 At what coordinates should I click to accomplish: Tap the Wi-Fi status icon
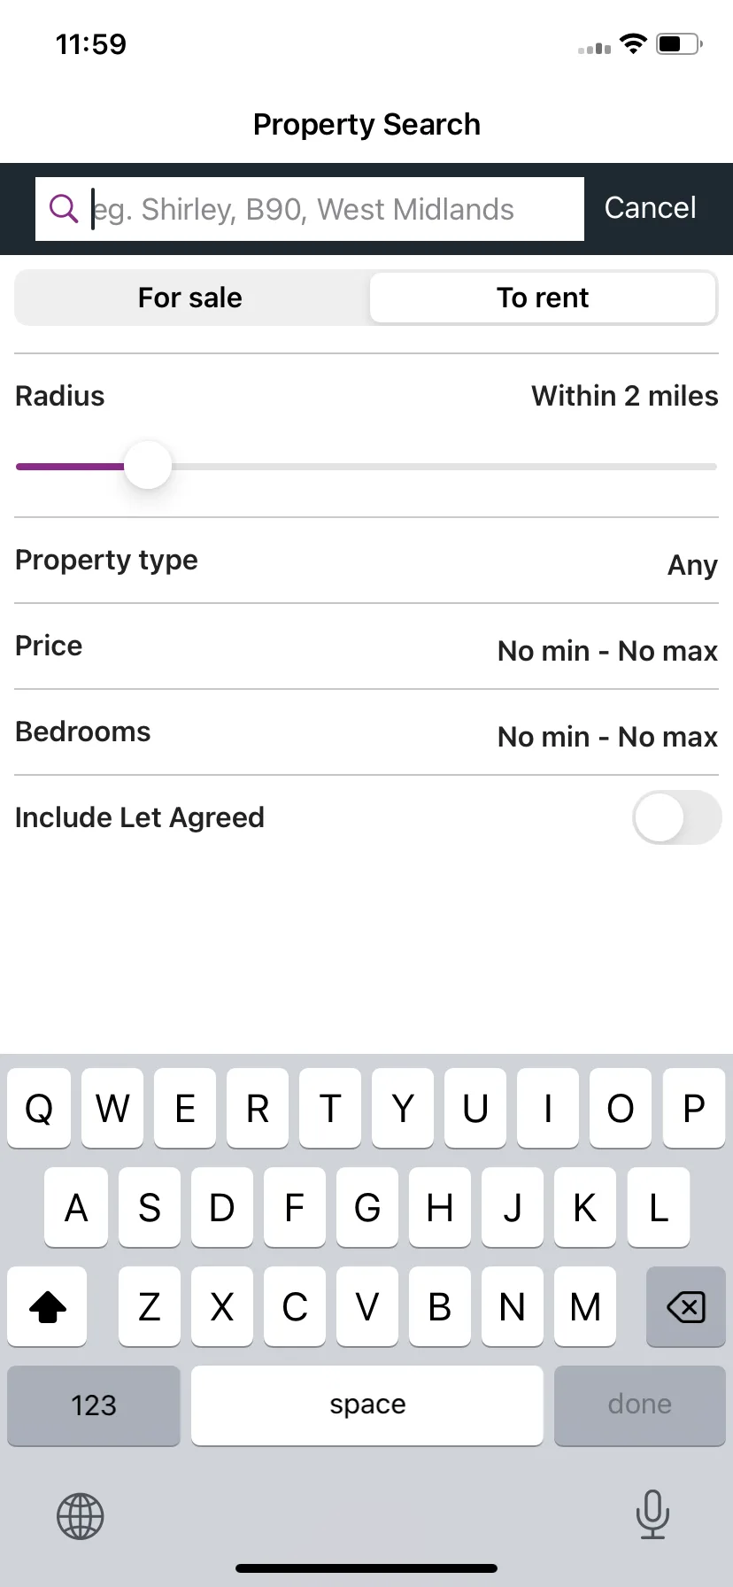[x=633, y=43]
